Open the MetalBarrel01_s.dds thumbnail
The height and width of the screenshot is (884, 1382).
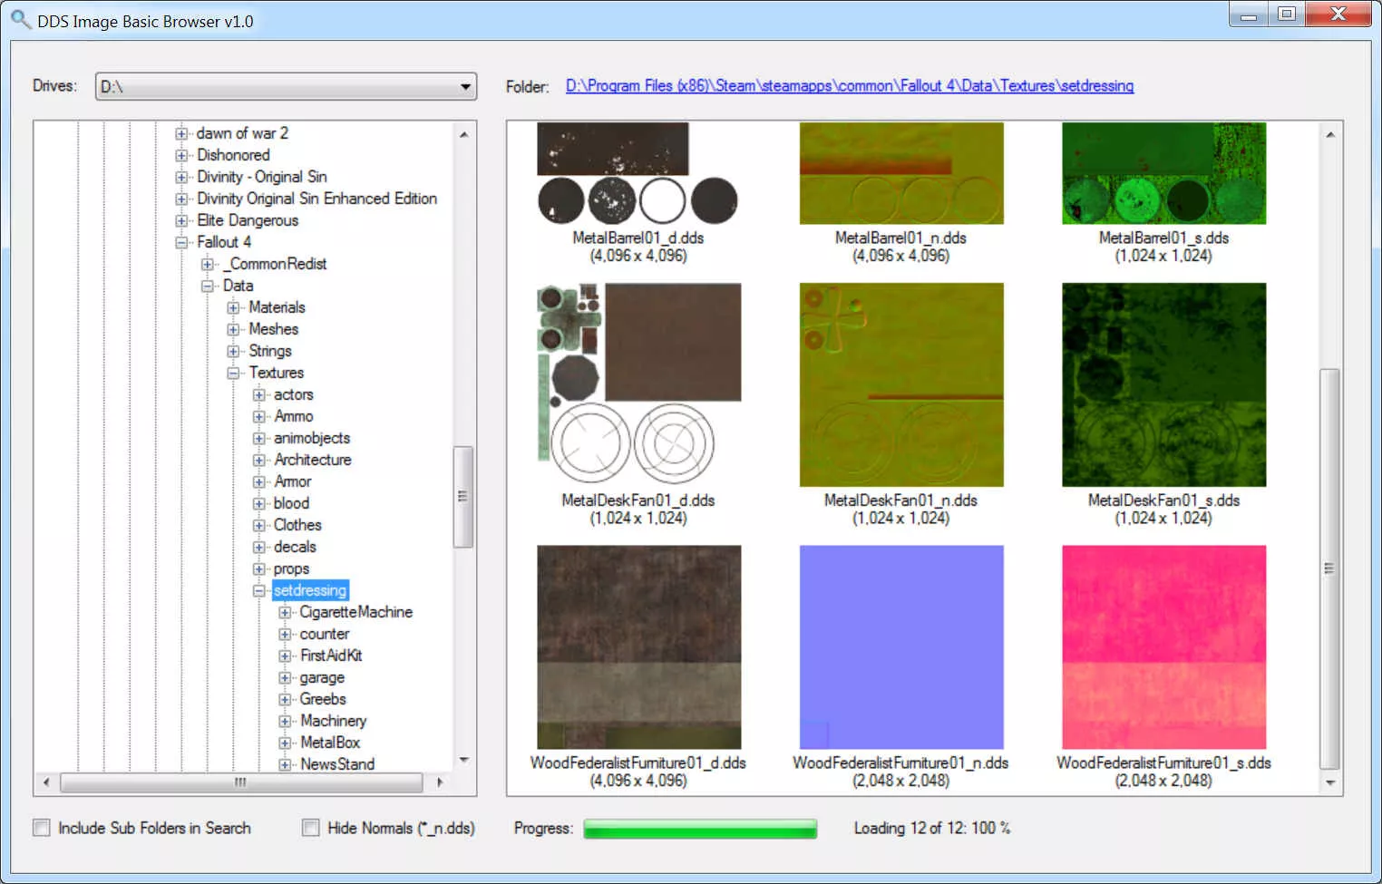point(1163,173)
